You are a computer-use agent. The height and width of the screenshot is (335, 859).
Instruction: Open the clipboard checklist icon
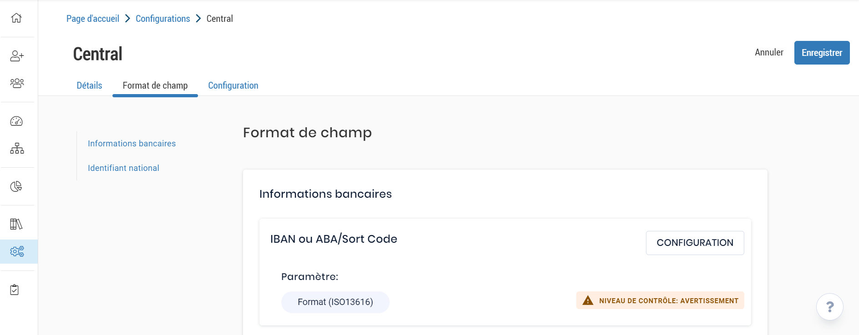click(x=15, y=290)
